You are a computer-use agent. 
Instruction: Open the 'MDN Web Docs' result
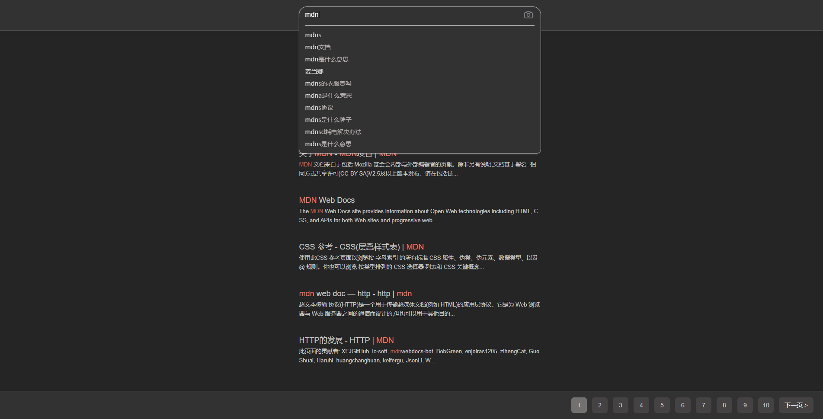327,200
